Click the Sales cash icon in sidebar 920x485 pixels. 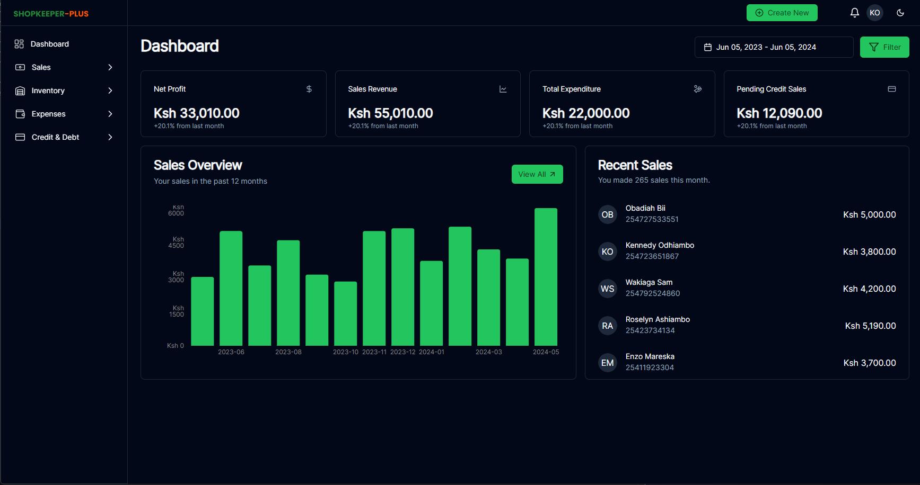click(x=20, y=67)
